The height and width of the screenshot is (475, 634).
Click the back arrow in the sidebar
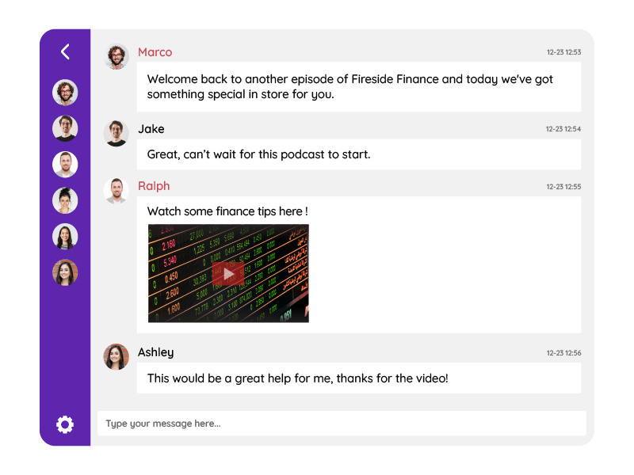coord(65,52)
